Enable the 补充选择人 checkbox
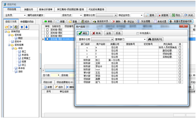The width and height of the screenshot is (196, 118). pyautogui.click(x=138, y=33)
